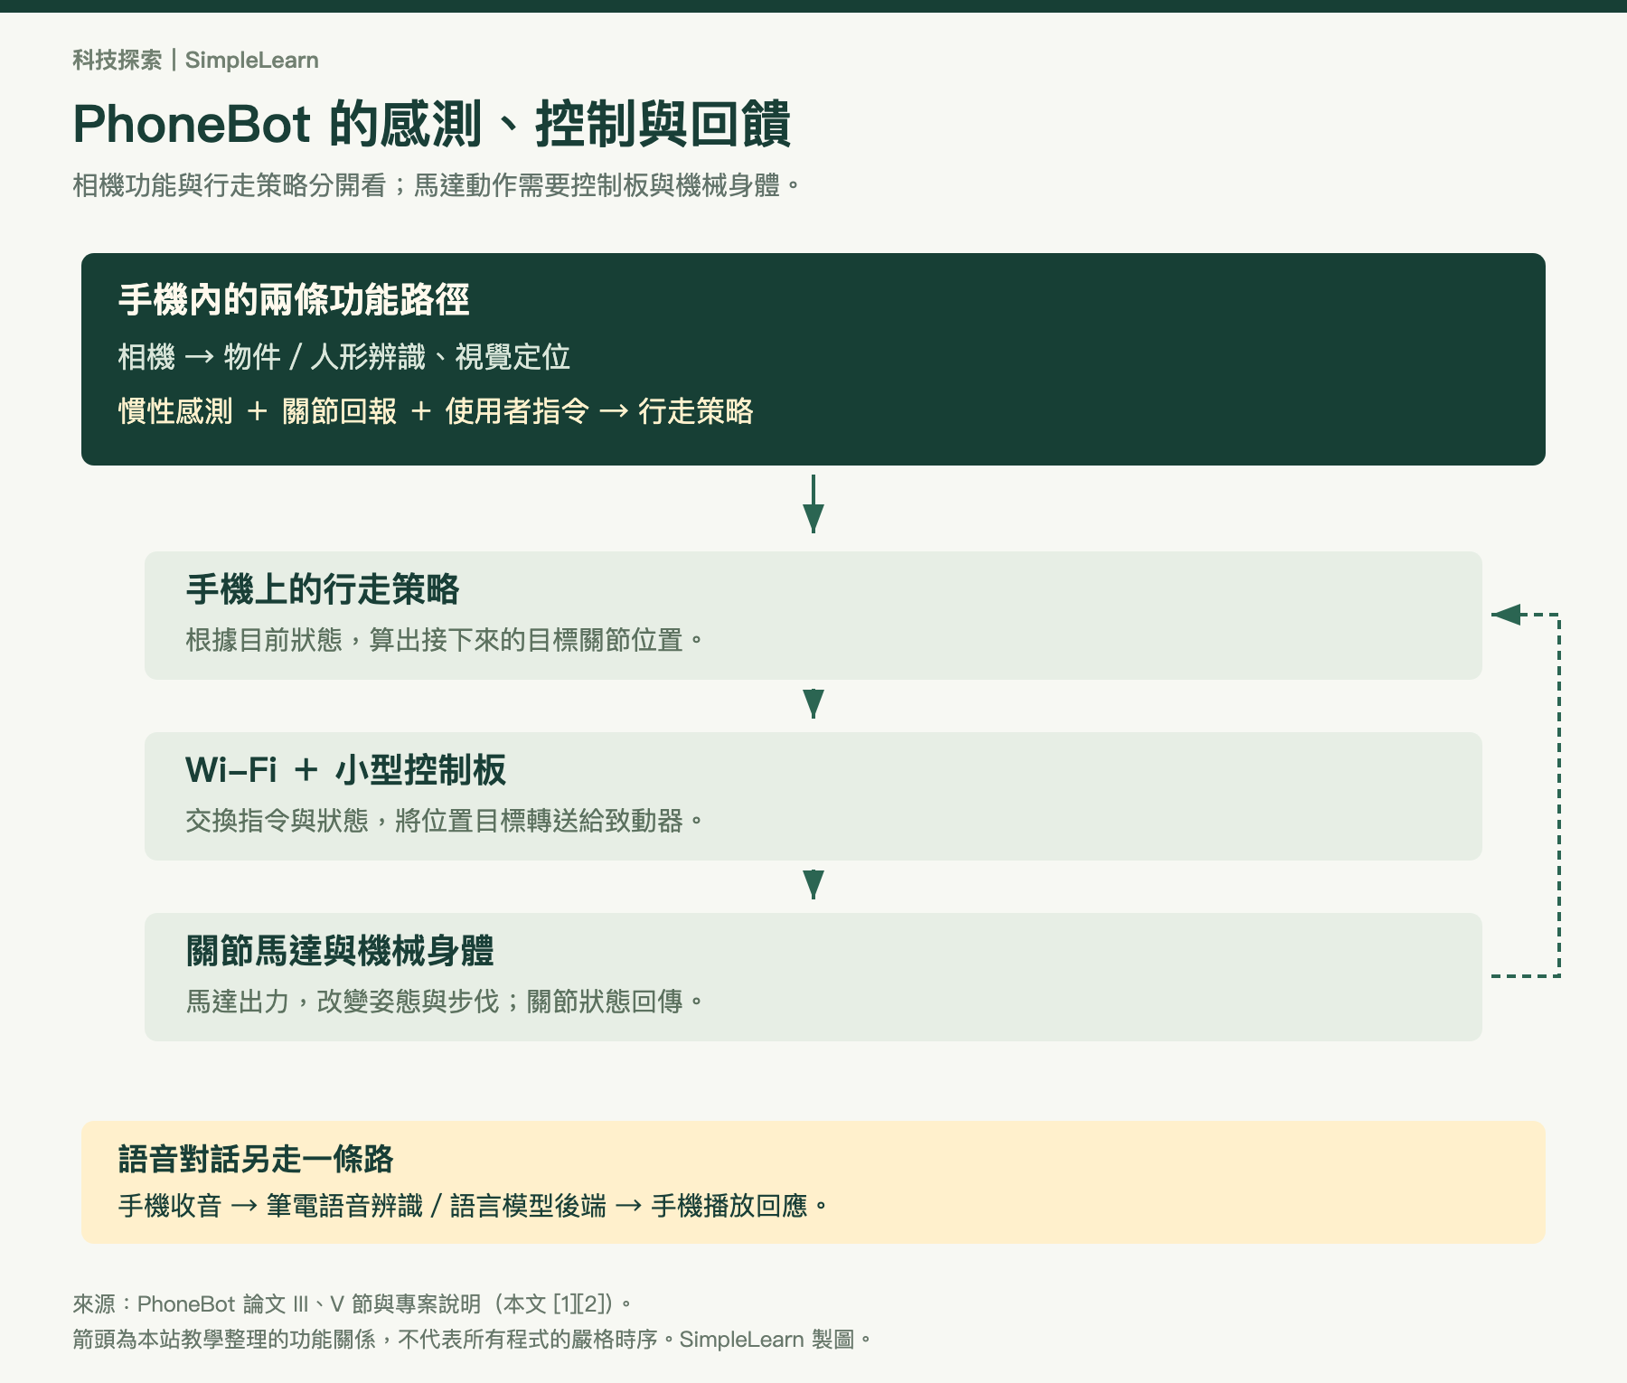
Task: Click the text 馬達出力，改變姿態與步伐；關節狀態回傳。
Action: tap(445, 1002)
